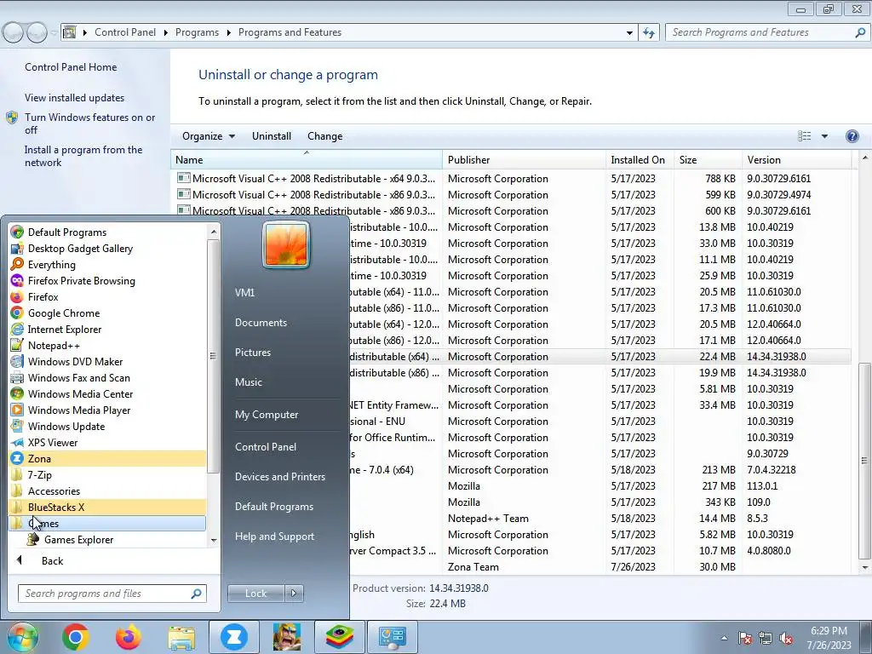Click the programs list vertical scrollbar thumb
This screenshot has height=654, width=872.
863,461
